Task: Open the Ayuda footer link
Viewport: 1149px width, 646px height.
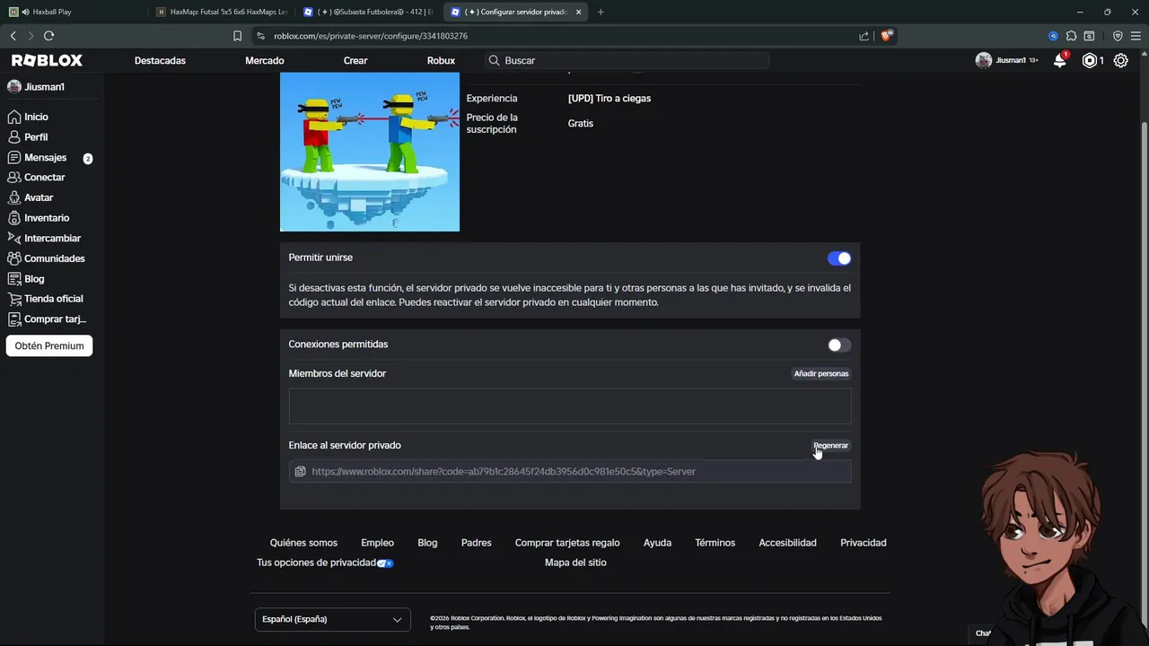Action: [657, 543]
